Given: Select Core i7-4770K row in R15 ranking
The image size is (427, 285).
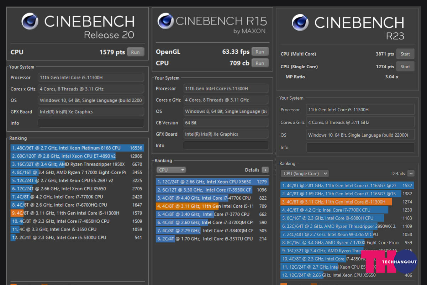Looking at the screenshot, I should pyautogui.click(x=212, y=198).
